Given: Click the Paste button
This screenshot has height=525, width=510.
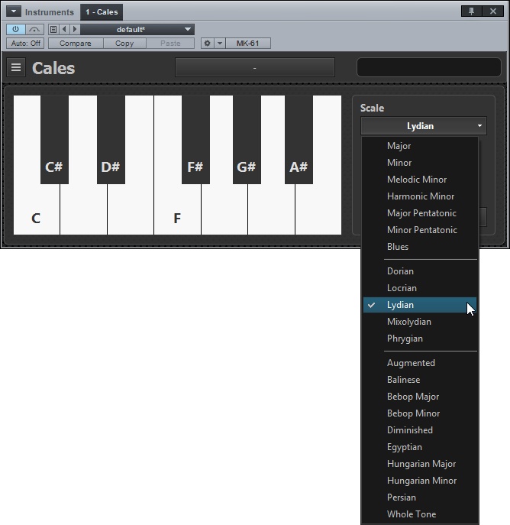Looking at the screenshot, I should tap(170, 44).
